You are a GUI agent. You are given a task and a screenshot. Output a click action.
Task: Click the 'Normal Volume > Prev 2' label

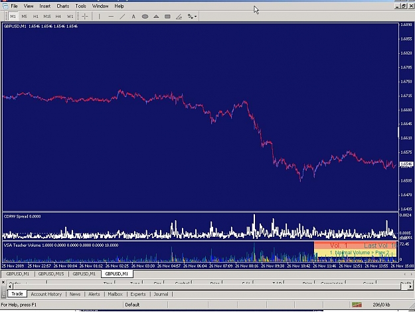(x=359, y=253)
